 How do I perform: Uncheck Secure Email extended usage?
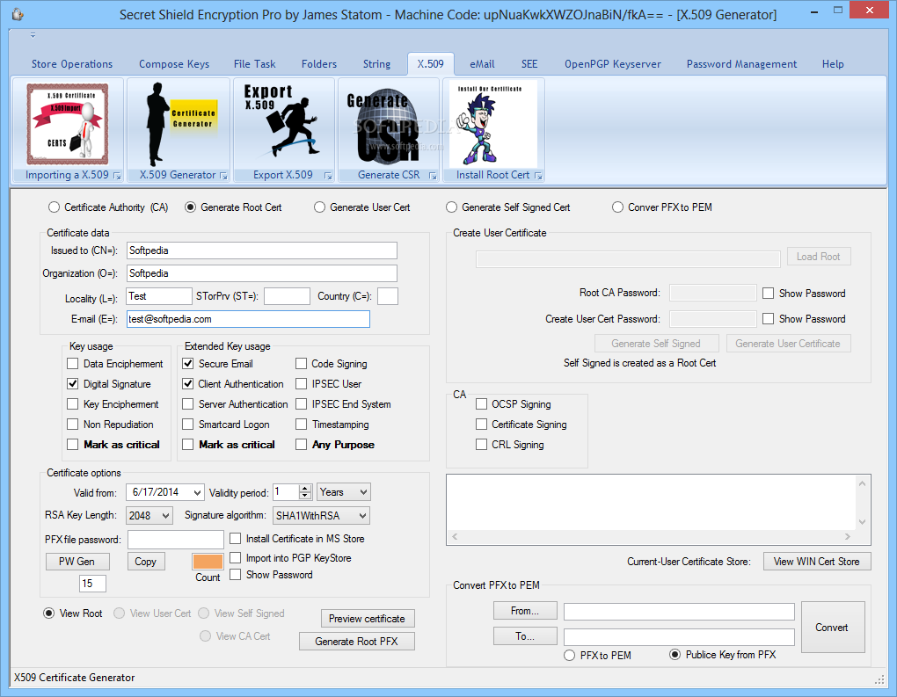tap(187, 364)
